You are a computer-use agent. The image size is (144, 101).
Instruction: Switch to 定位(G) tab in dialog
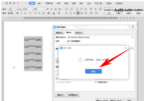click(x=79, y=33)
